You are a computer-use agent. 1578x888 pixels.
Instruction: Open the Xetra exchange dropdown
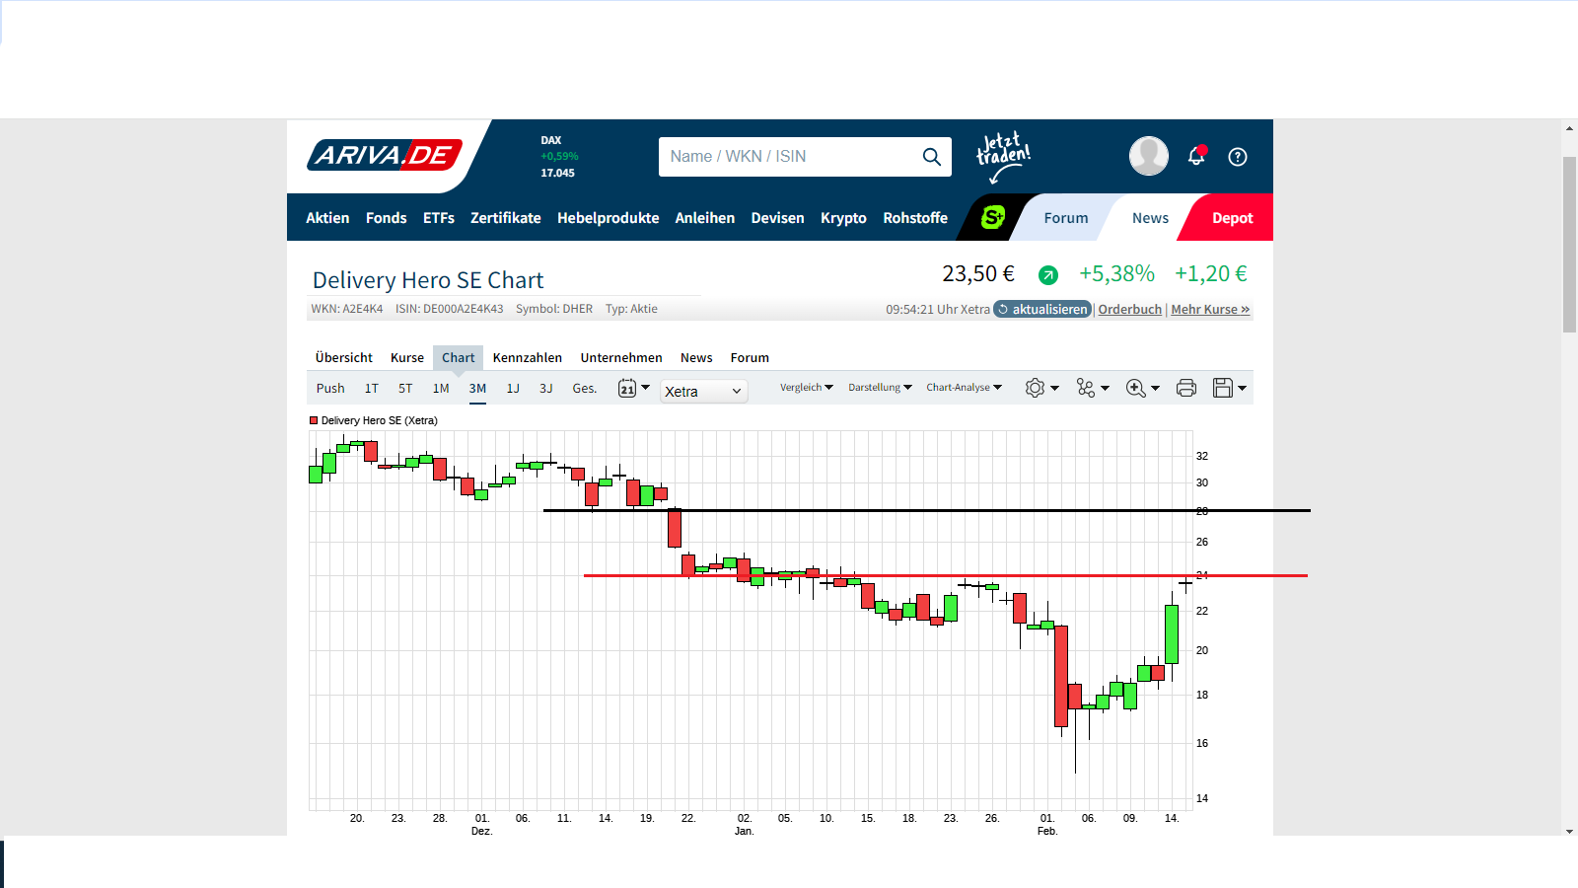click(x=703, y=392)
